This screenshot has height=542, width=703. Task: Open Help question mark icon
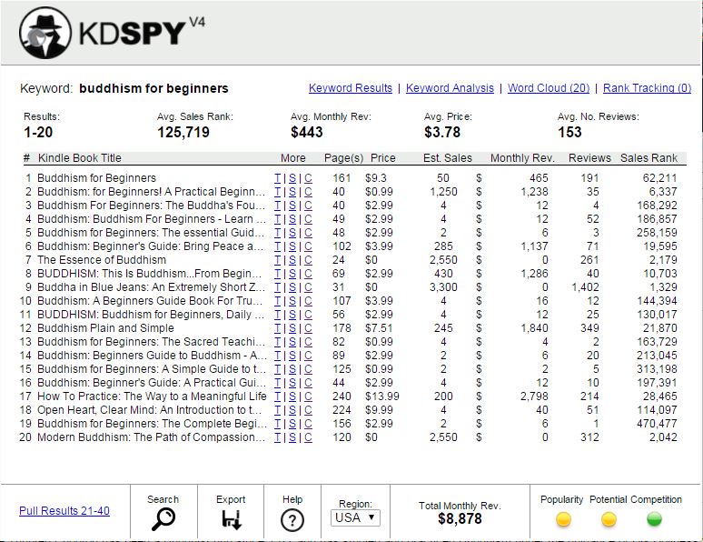click(292, 519)
